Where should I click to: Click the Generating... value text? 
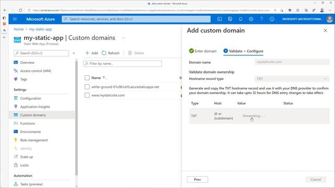click(x=252, y=116)
